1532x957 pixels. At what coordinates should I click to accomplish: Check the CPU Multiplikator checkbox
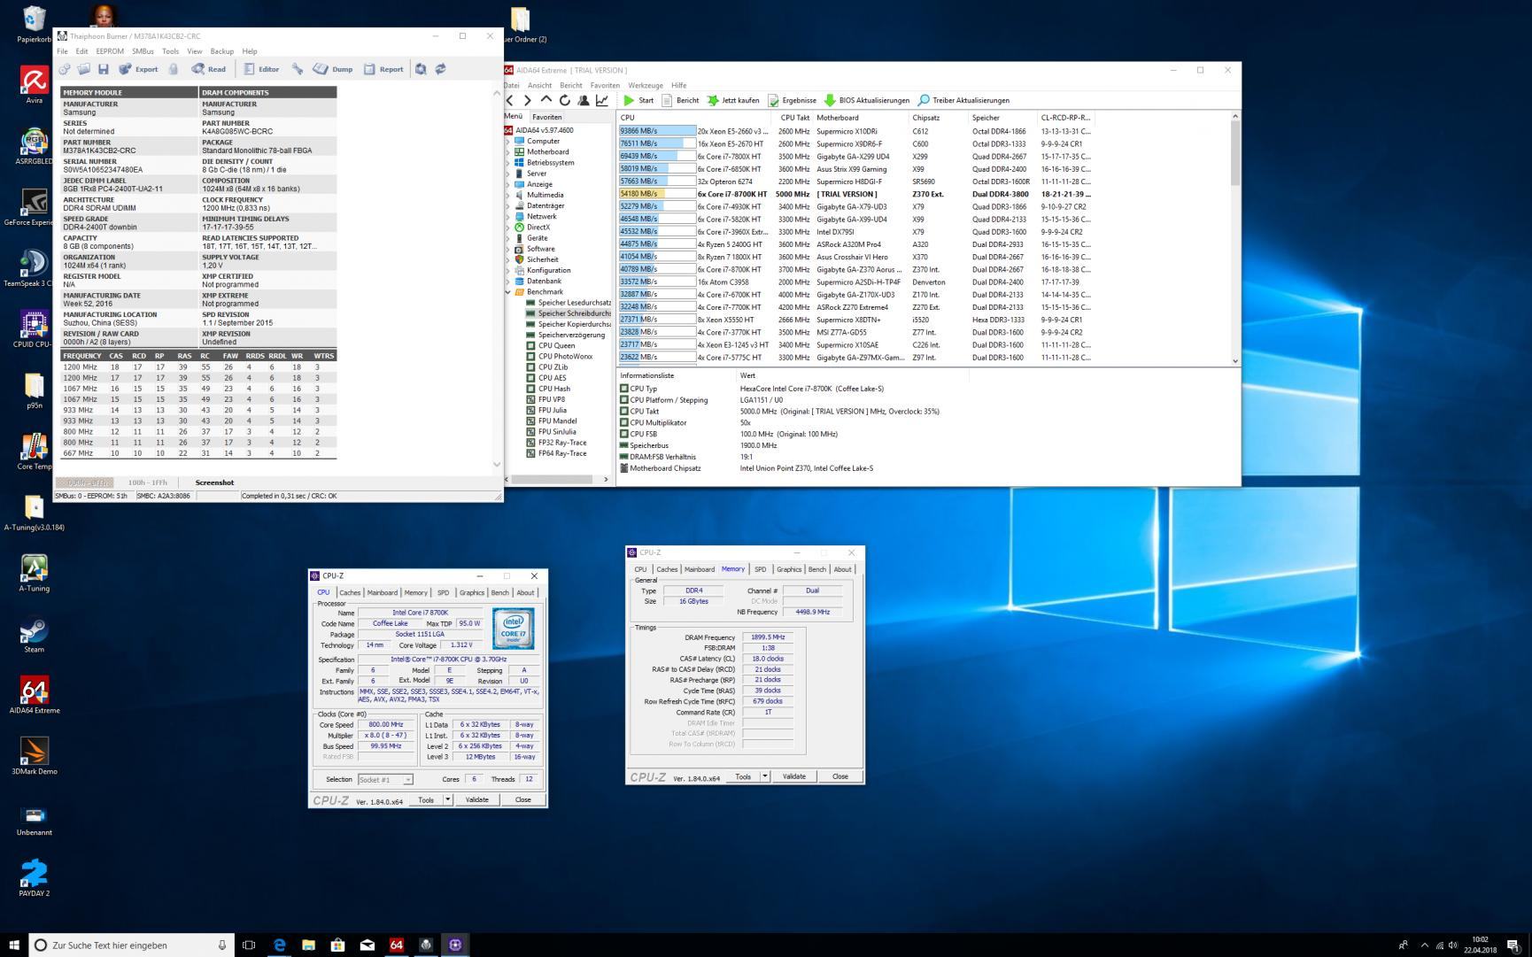point(624,423)
